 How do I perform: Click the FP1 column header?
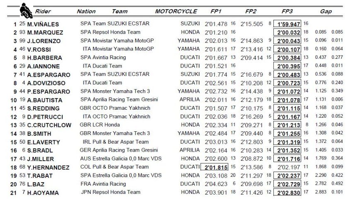point(215,12)
